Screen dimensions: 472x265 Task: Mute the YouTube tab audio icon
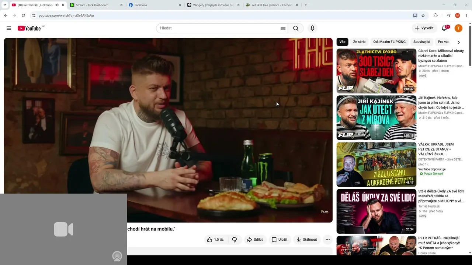point(57,5)
